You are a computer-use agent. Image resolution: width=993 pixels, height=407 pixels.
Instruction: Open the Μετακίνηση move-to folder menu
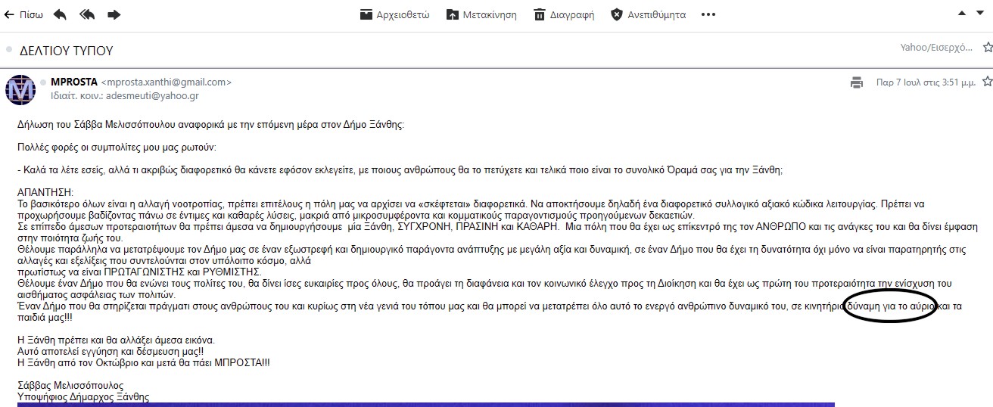481,14
